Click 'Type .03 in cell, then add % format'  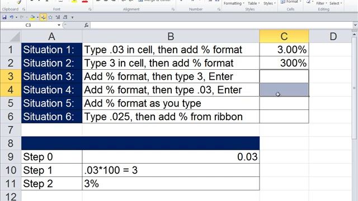171,50
